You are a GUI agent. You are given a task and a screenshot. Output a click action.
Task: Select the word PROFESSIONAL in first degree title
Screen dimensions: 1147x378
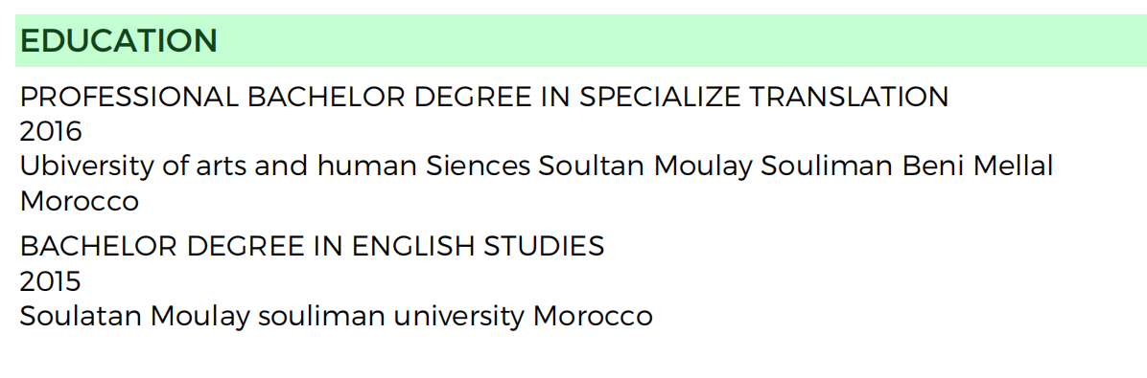[129, 97]
